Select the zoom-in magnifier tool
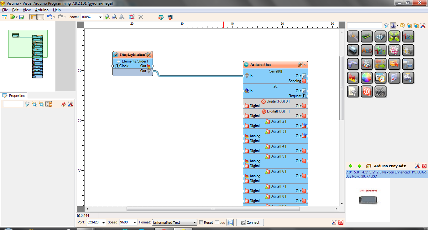The height and width of the screenshot is (230, 428). click(x=108, y=17)
